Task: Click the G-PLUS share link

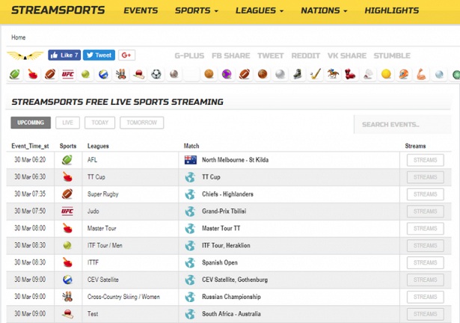Action: tap(189, 56)
